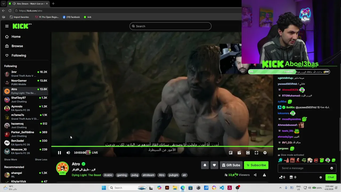Mute the stream volume speaker icon
Viewport: 341px width, 192px height.
coord(68,153)
